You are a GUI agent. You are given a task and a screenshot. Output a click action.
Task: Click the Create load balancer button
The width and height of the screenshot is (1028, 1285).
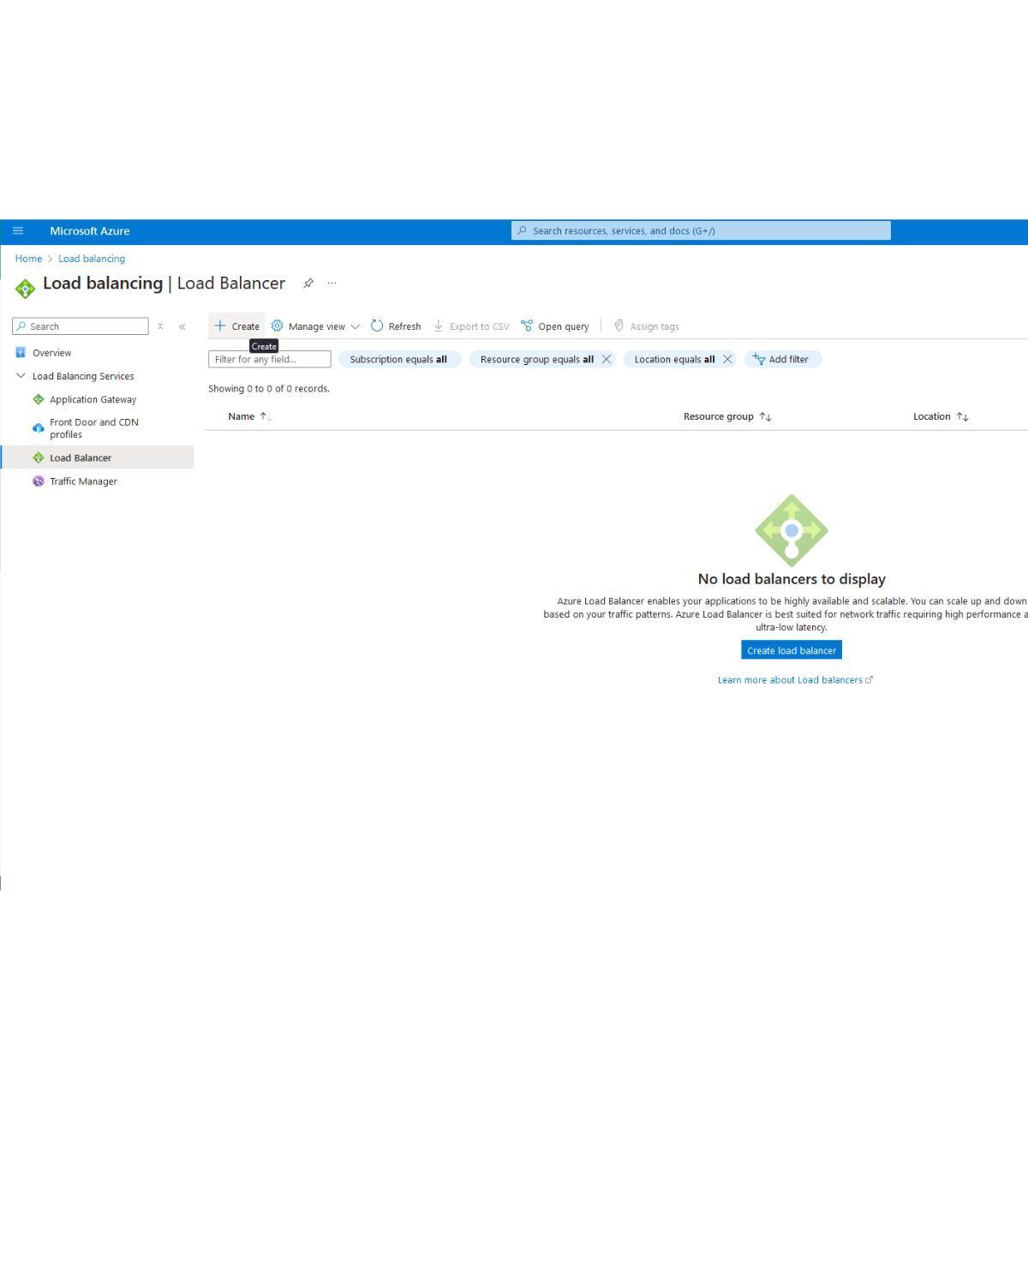792,650
